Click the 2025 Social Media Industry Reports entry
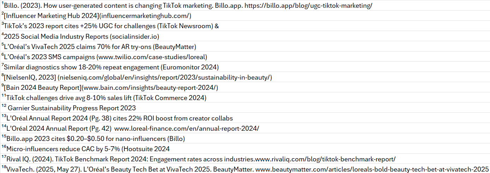 click(x=81, y=36)
